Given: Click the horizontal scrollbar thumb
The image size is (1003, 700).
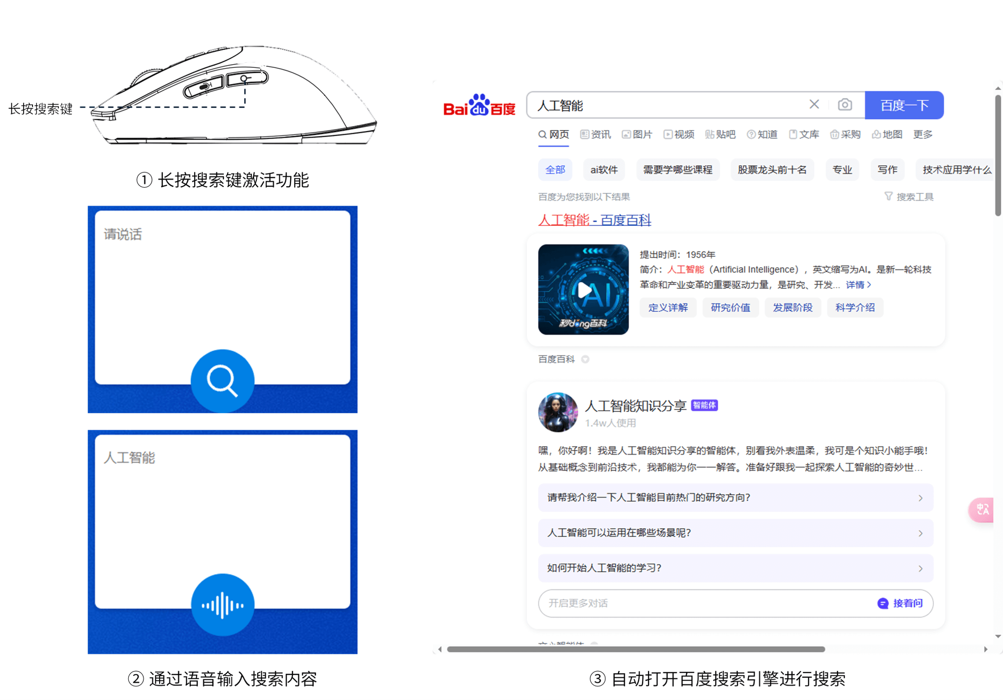Looking at the screenshot, I should [x=636, y=649].
